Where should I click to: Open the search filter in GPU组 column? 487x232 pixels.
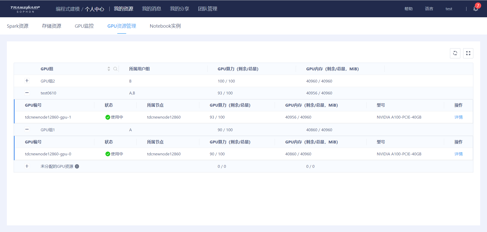tap(115, 69)
